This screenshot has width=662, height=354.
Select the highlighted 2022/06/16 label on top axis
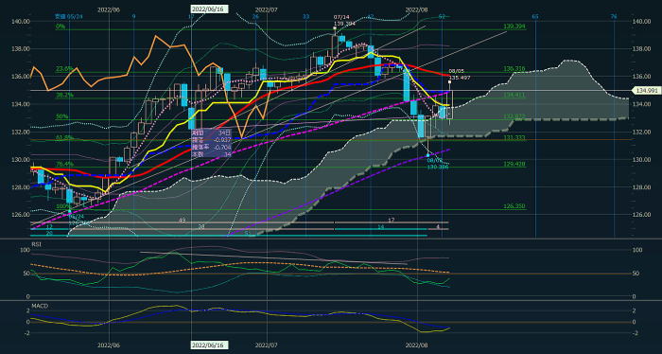click(x=209, y=9)
